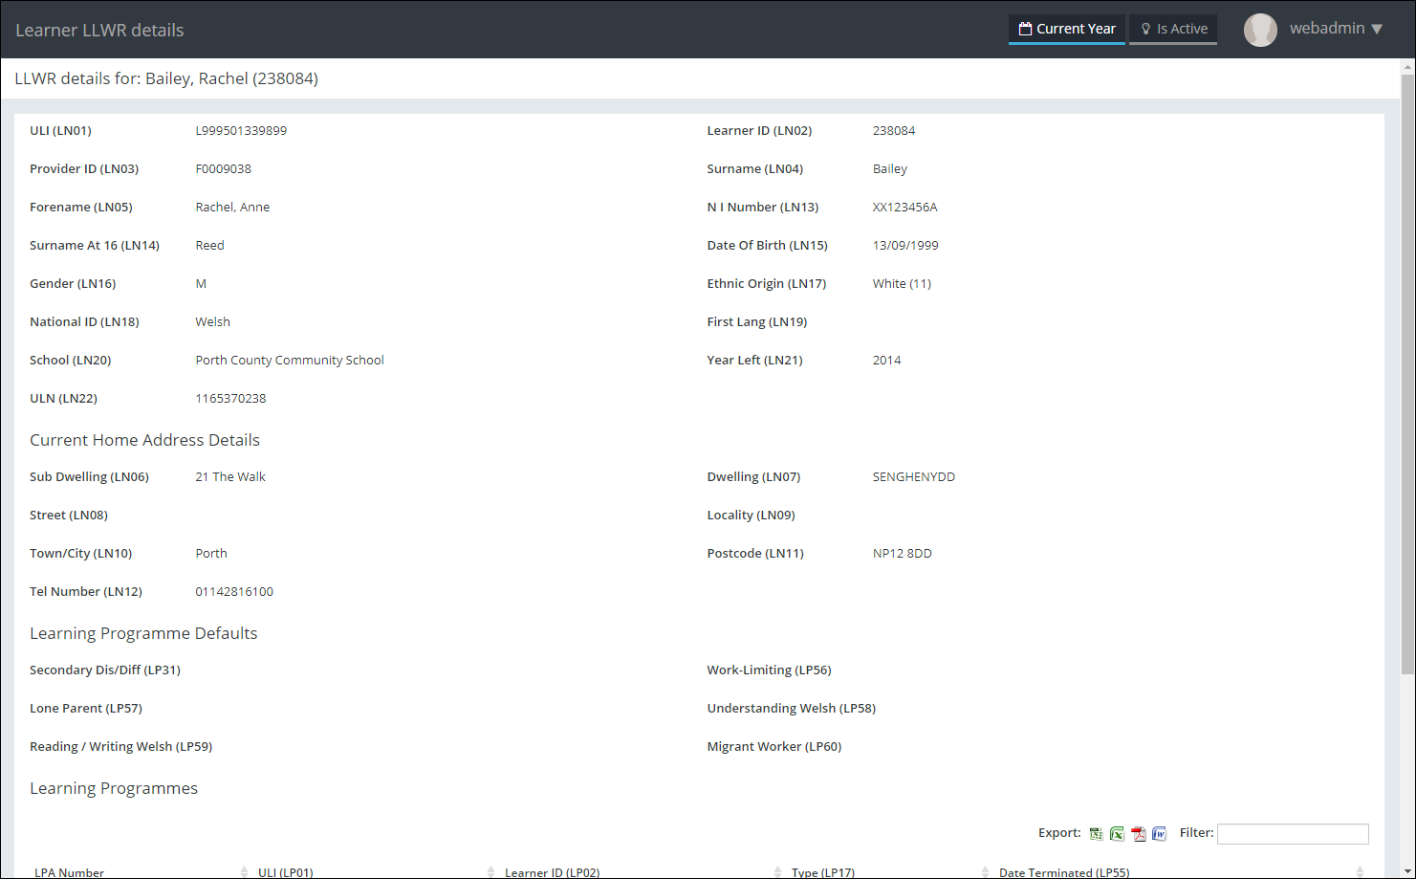
Task: Toggle the Current Year filter
Action: pyautogui.click(x=1067, y=29)
